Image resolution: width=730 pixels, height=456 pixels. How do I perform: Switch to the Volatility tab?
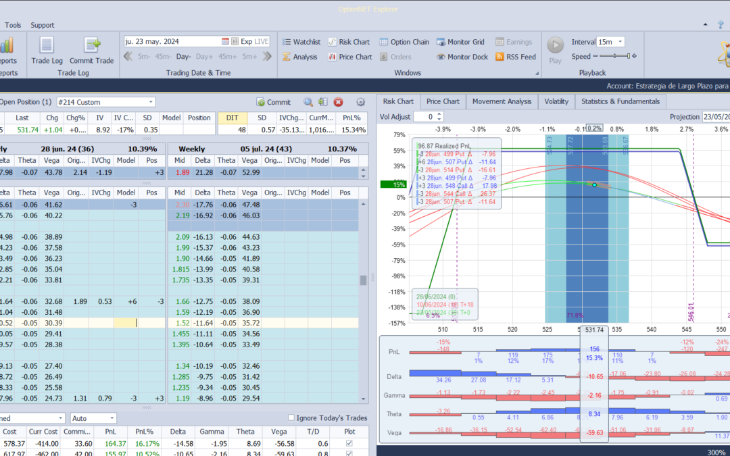[x=556, y=101]
